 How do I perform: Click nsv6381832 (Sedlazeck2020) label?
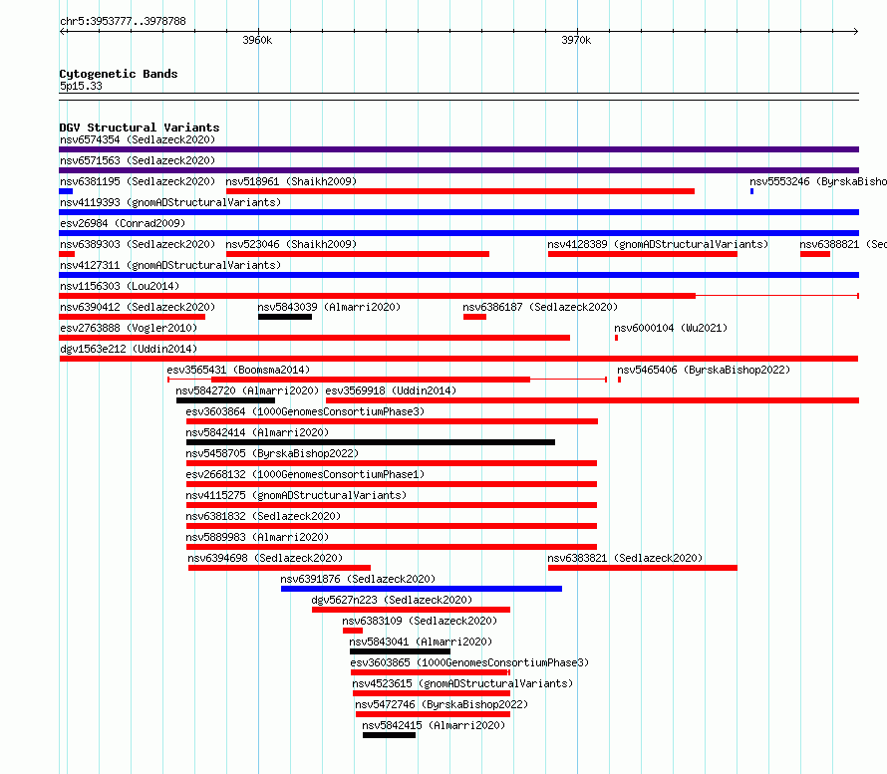click(x=263, y=516)
